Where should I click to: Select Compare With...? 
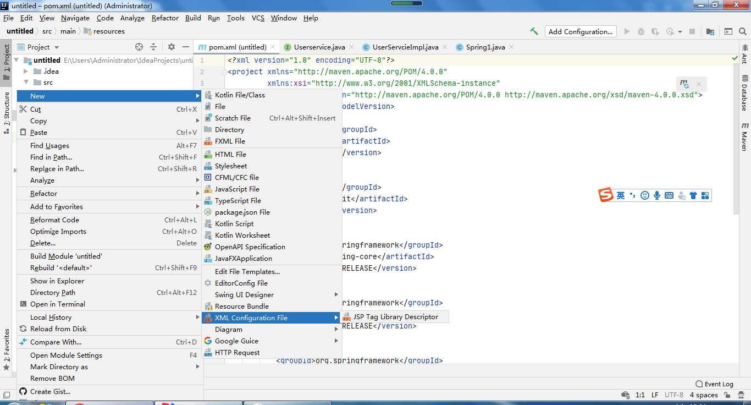tap(109, 342)
